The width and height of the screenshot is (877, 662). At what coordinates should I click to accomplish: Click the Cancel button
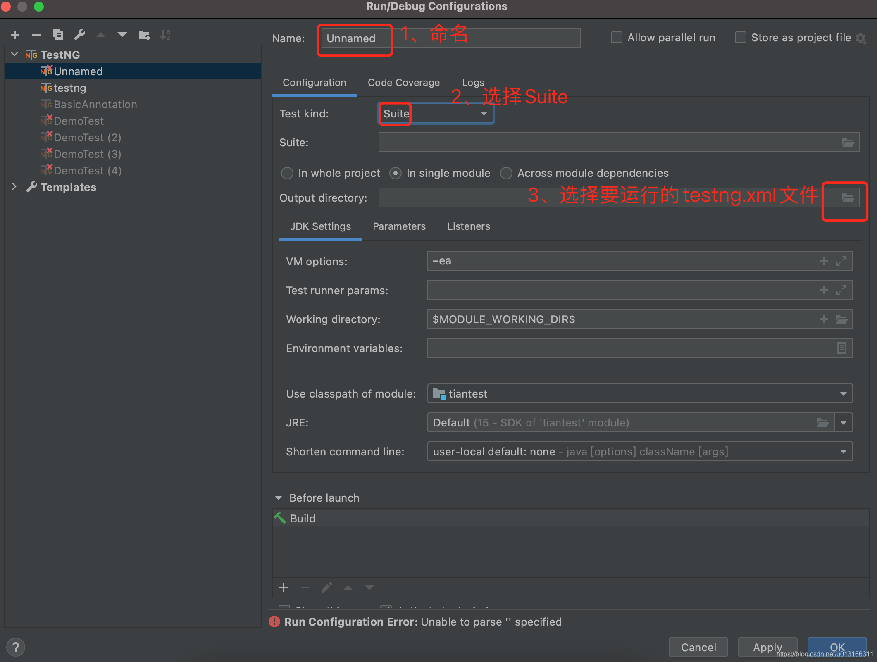698,647
